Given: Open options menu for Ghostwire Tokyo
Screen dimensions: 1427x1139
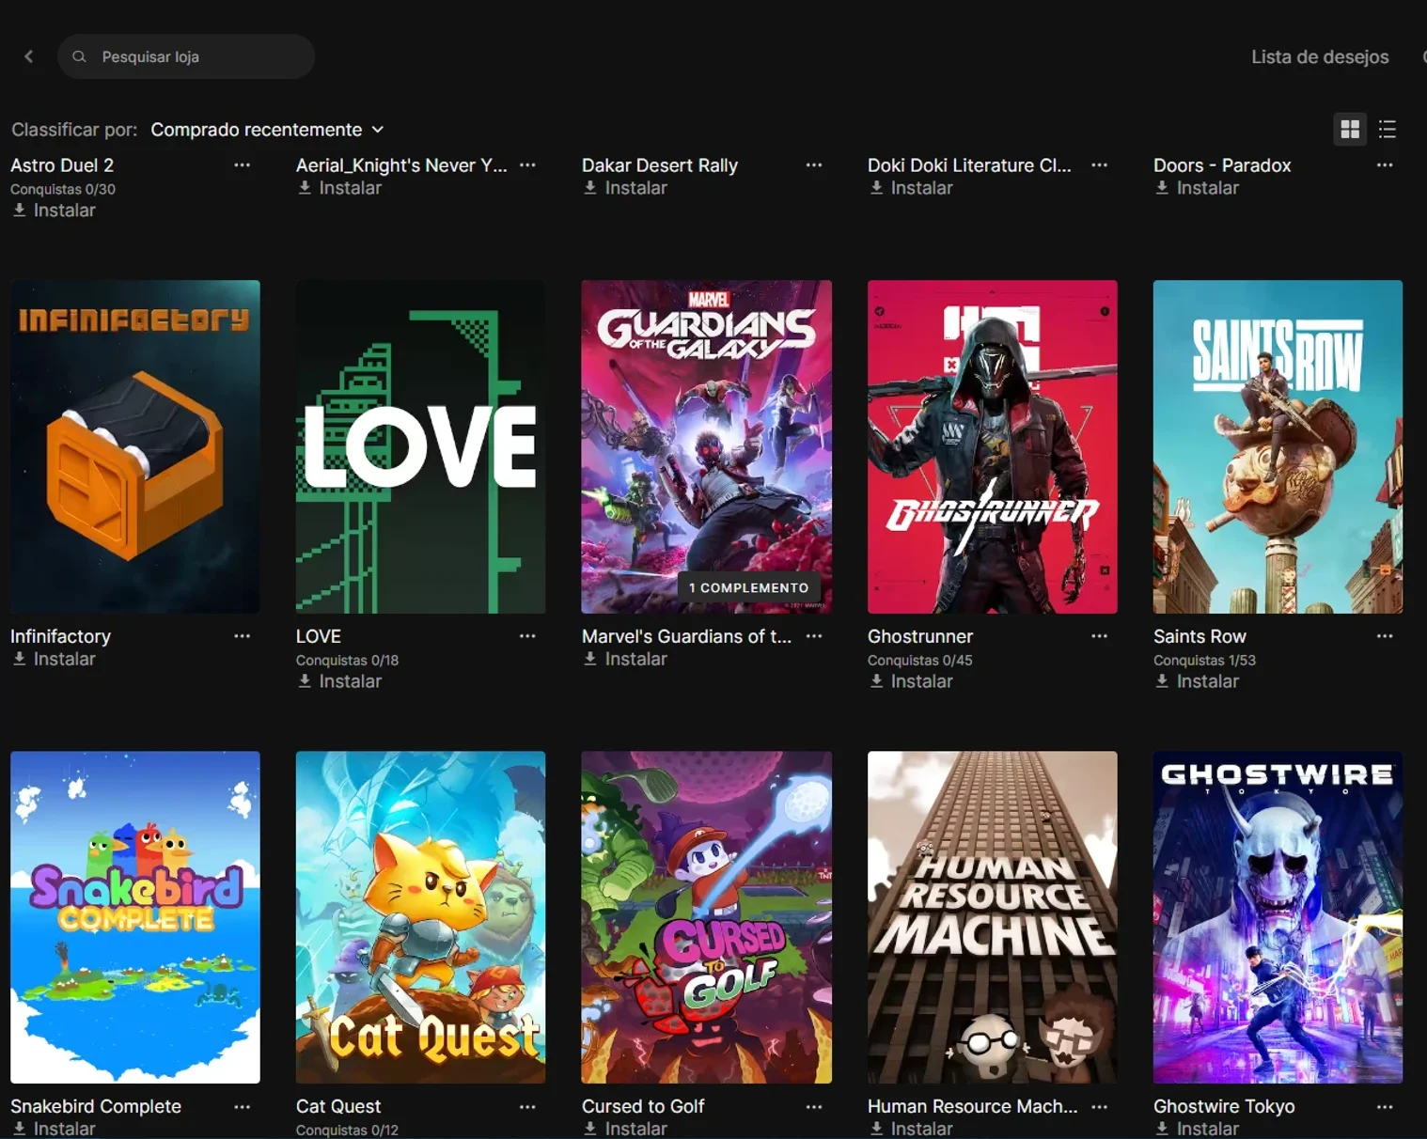Looking at the screenshot, I should pyautogui.click(x=1385, y=1107).
